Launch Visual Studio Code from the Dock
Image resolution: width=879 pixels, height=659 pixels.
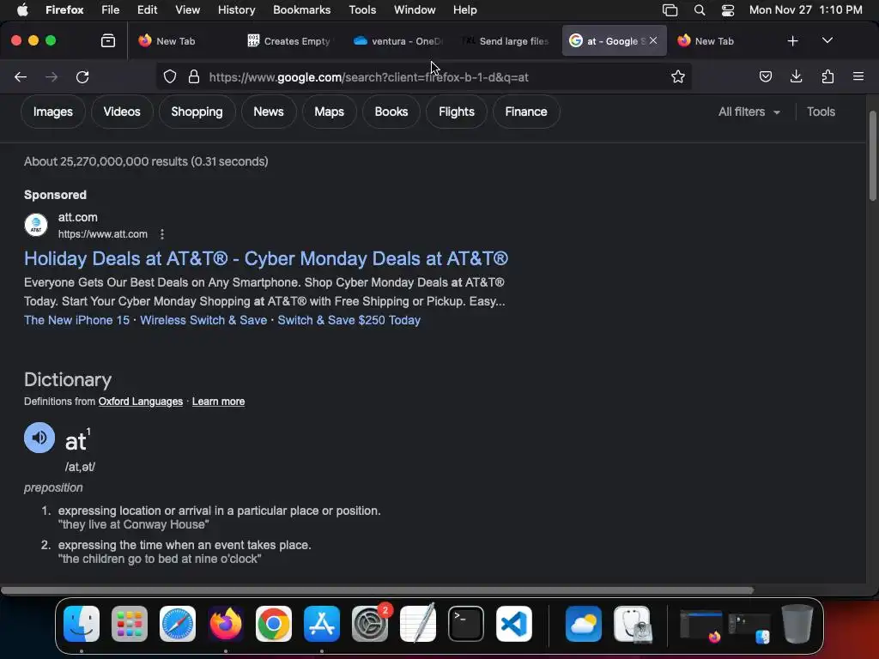click(x=514, y=624)
